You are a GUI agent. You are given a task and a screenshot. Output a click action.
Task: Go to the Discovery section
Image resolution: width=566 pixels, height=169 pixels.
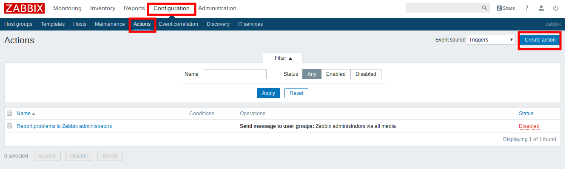click(x=218, y=24)
